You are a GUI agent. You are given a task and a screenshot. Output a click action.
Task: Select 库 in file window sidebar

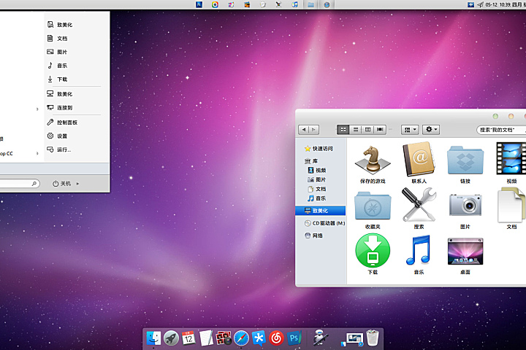point(311,161)
